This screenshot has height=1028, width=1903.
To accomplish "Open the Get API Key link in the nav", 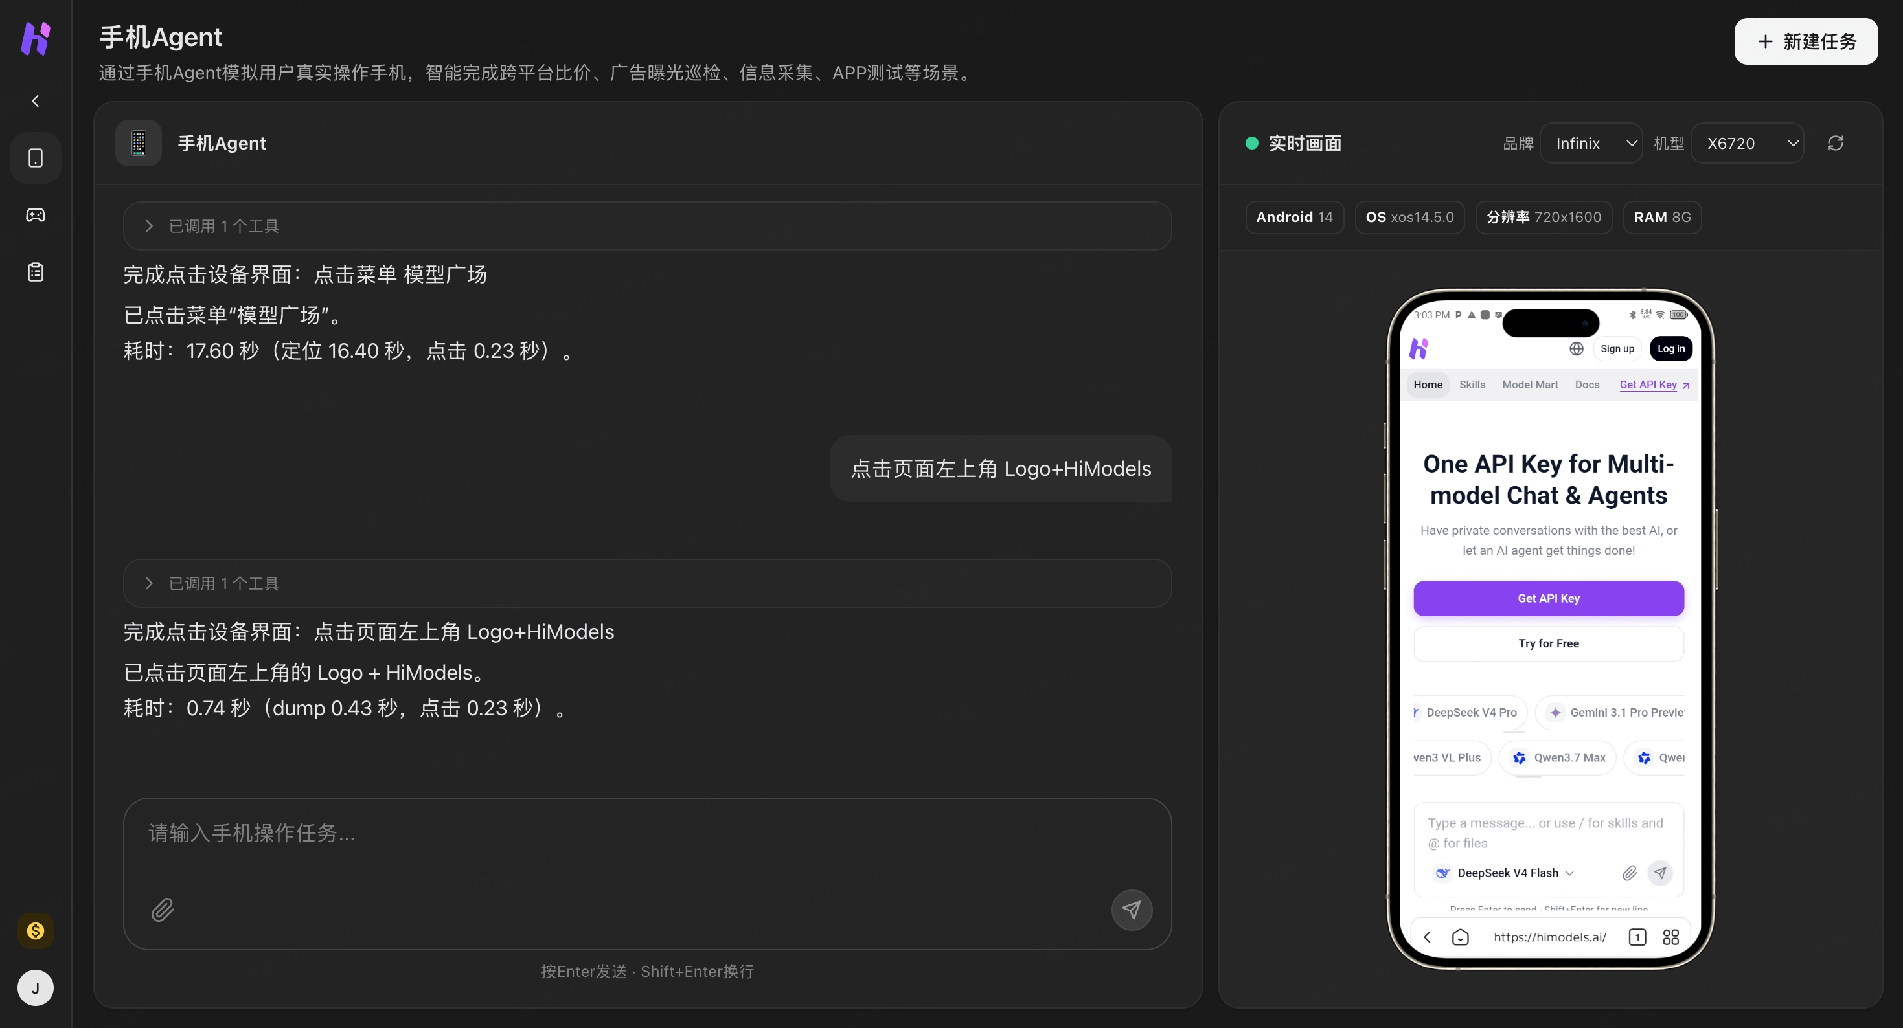I will (x=1654, y=385).
